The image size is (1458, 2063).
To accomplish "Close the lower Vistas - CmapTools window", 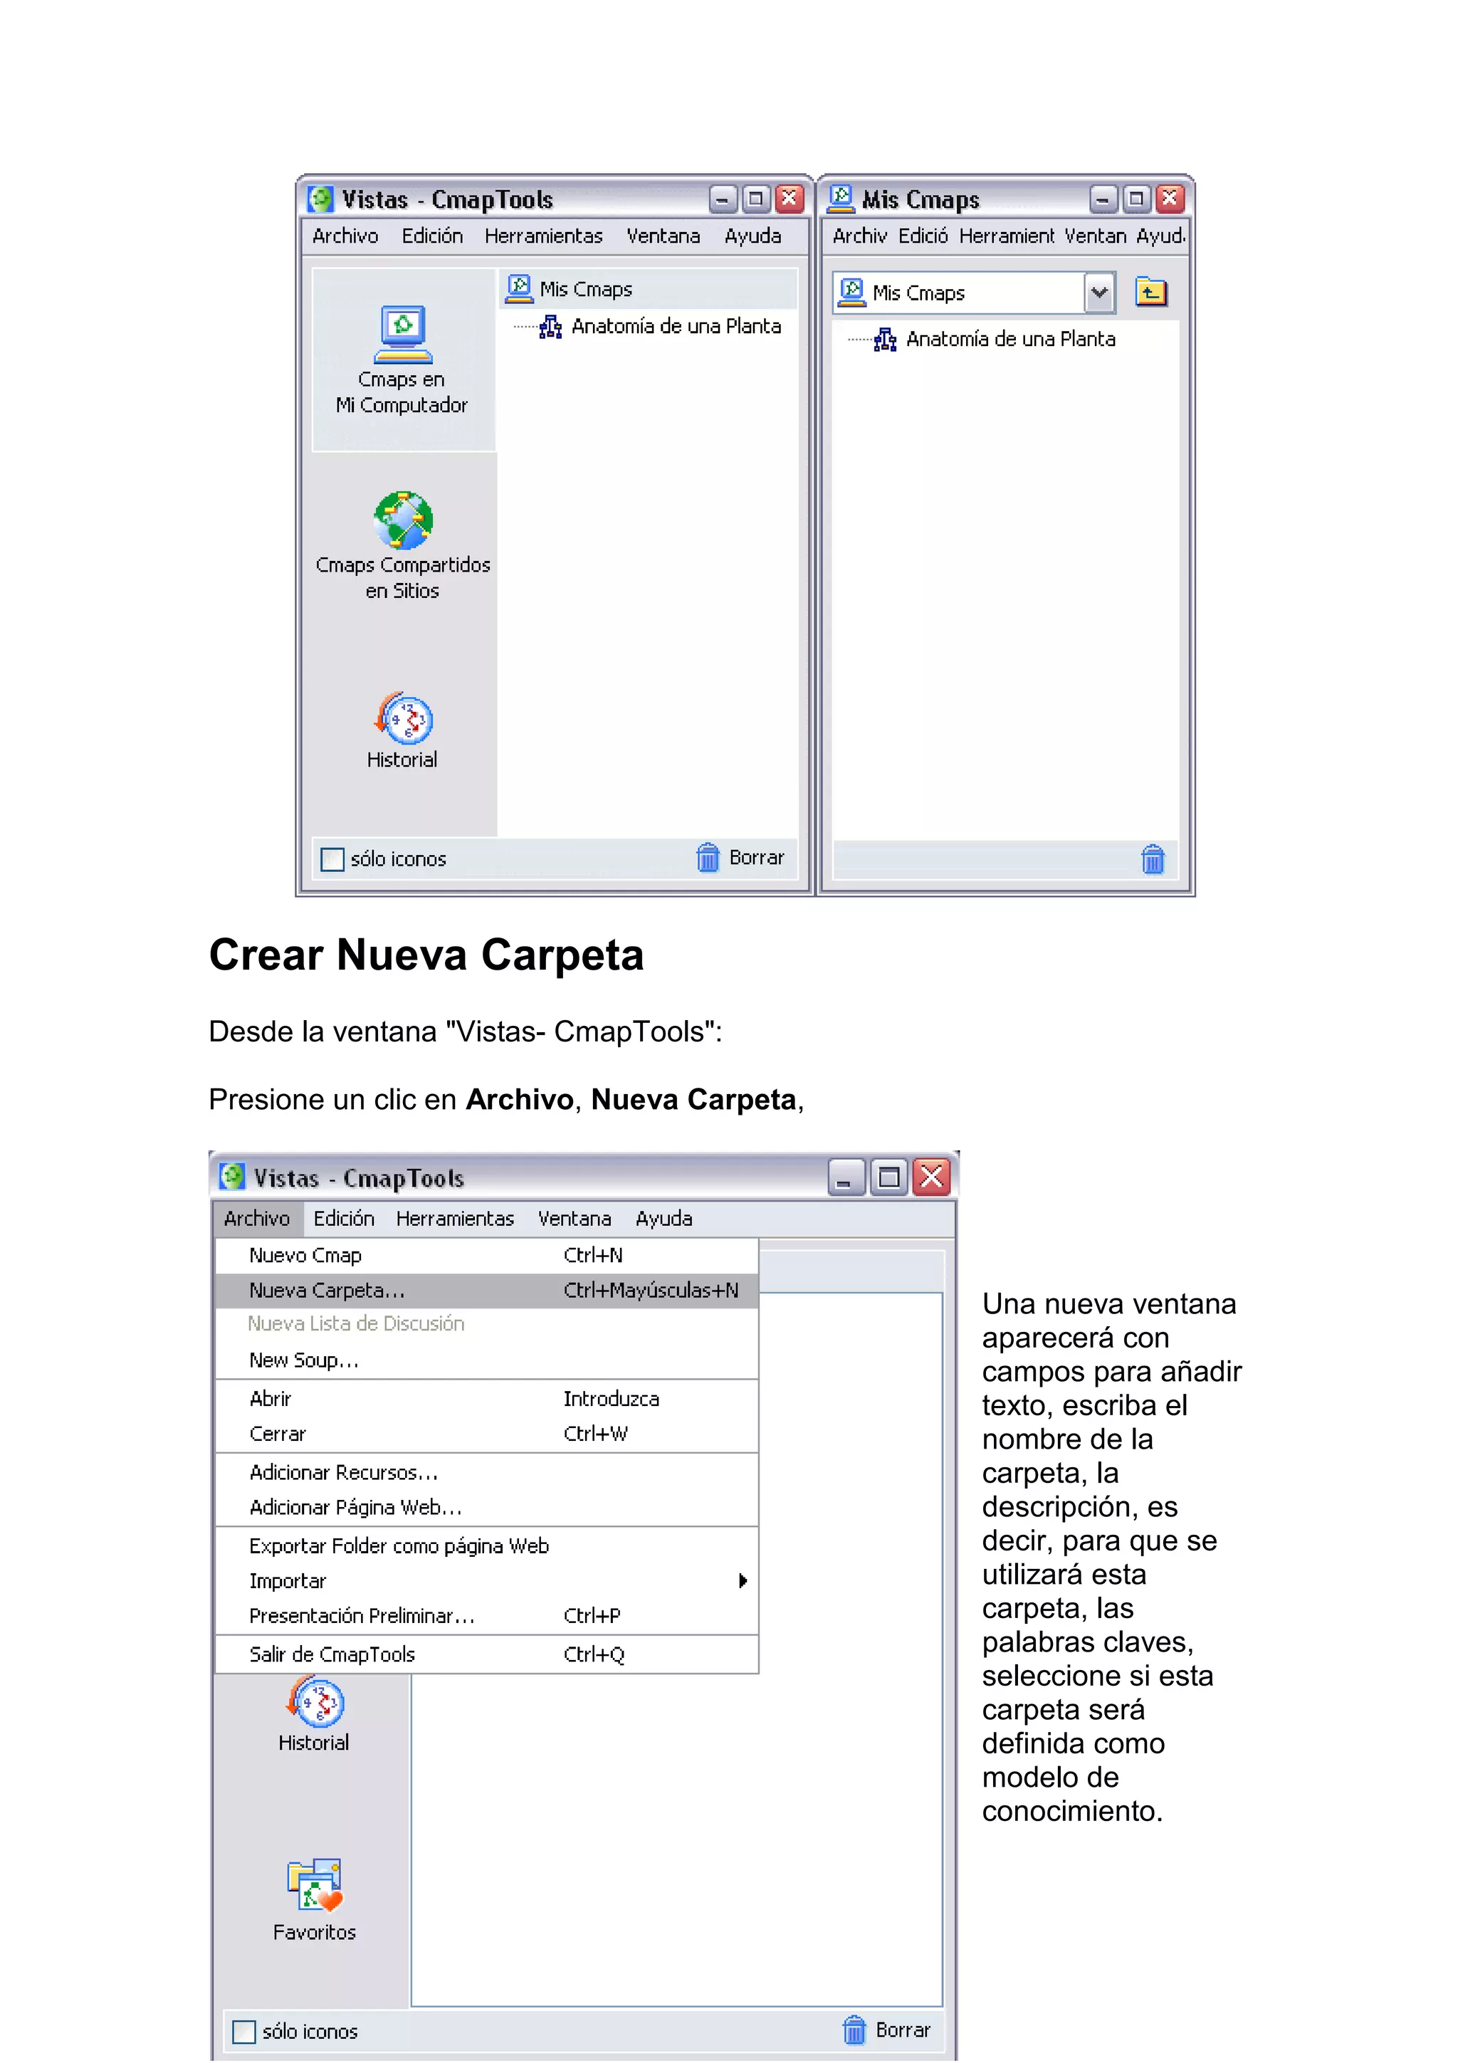I will [932, 1176].
